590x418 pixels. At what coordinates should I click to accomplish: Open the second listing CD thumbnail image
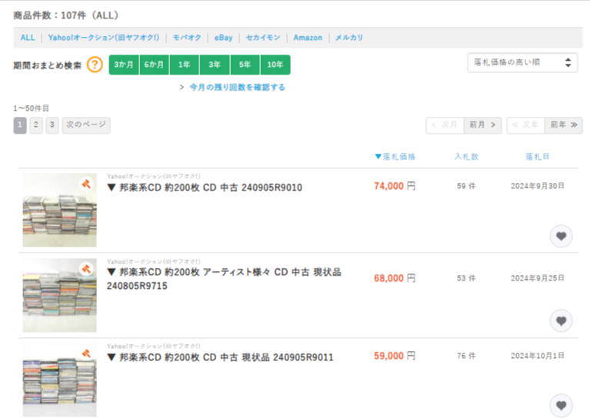pyautogui.click(x=59, y=294)
